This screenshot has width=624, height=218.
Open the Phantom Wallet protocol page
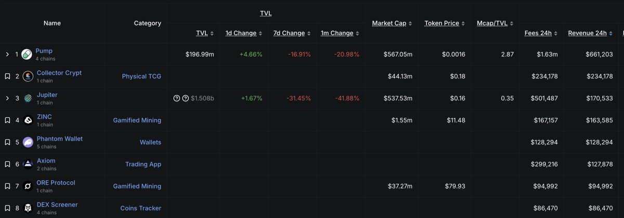tap(60, 139)
